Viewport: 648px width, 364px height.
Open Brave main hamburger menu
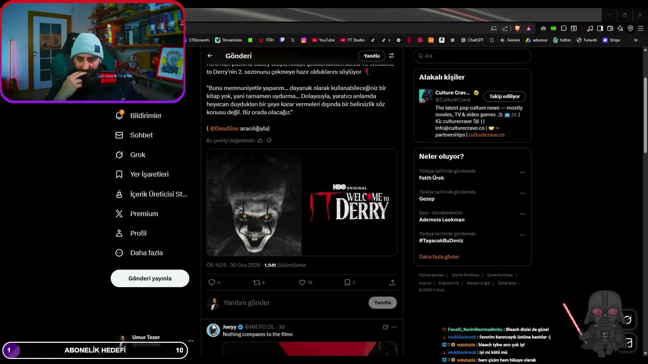[x=641, y=28]
